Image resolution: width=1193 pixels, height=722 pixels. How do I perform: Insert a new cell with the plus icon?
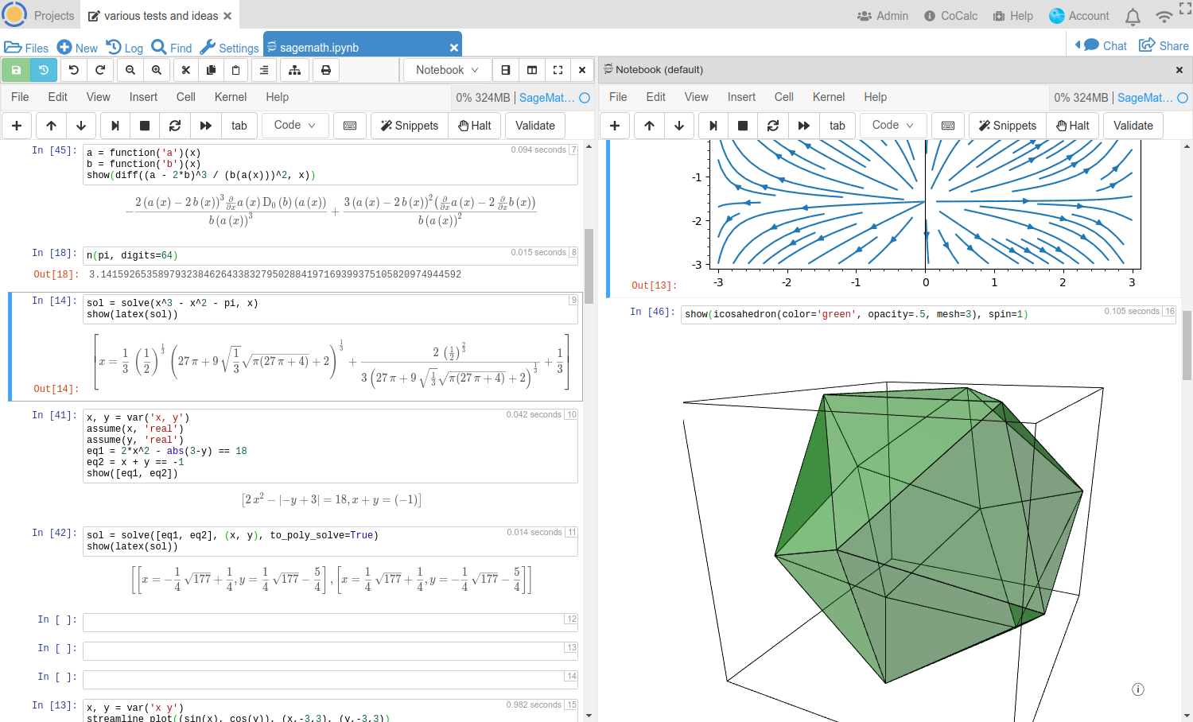point(16,126)
